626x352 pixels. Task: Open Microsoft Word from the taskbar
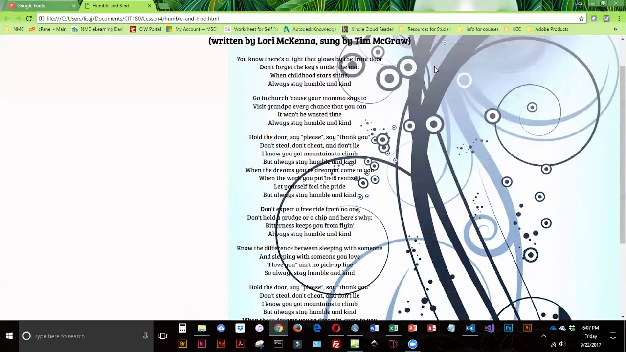click(374, 328)
